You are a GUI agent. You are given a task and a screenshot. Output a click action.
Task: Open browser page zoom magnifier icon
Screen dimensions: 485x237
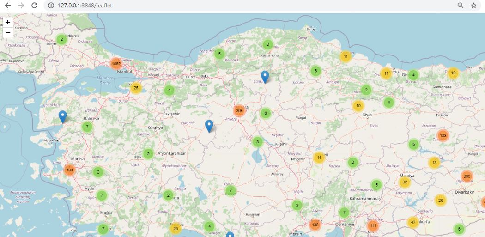tap(460, 5)
